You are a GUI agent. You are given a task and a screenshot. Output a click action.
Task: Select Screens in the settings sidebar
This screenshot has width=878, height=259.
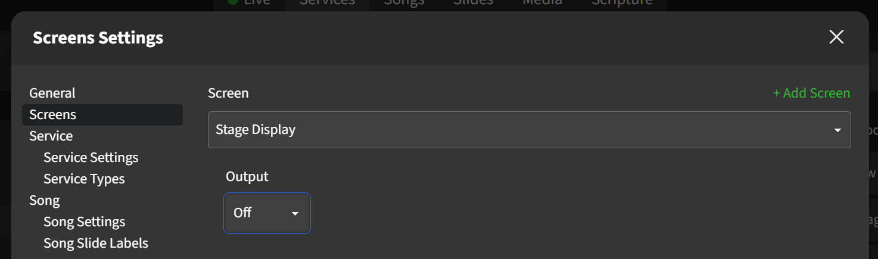click(53, 114)
